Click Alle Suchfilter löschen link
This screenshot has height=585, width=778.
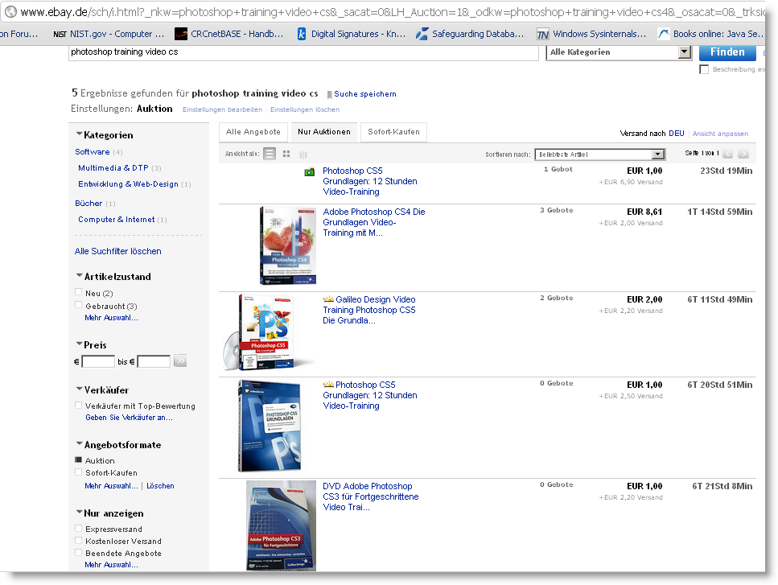click(118, 251)
